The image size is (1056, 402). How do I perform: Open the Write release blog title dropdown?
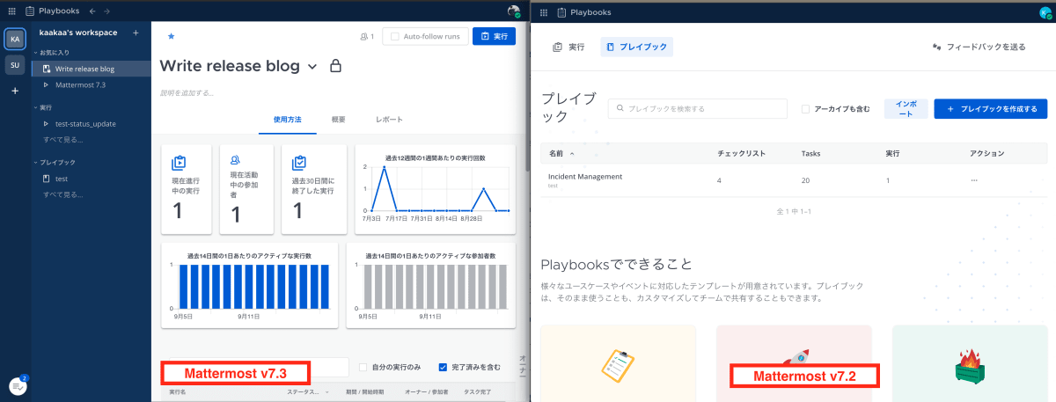312,67
